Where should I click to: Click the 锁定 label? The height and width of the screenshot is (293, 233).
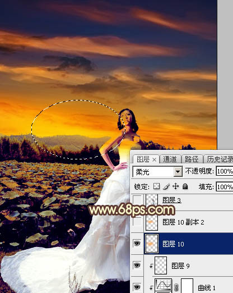pos(142,186)
